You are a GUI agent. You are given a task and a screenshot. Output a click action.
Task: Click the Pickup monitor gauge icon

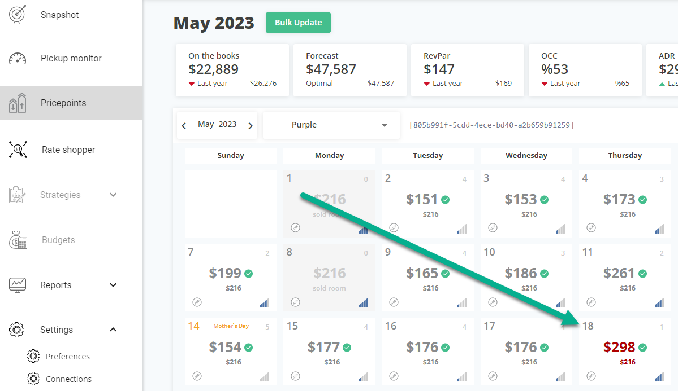(18, 58)
